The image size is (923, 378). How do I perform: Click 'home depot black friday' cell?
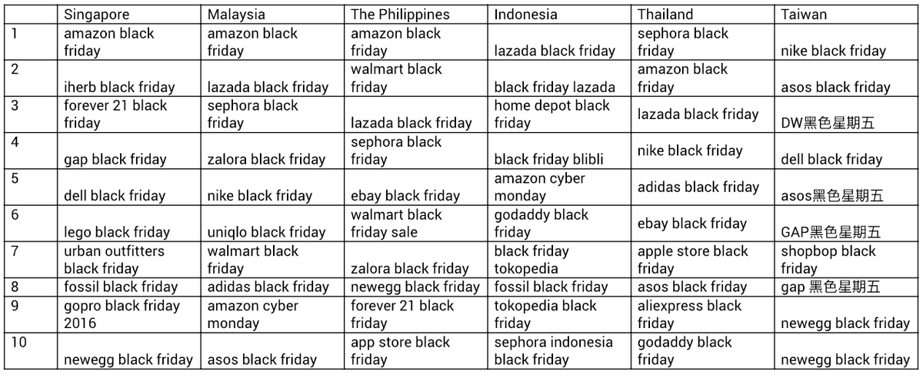[x=561, y=114]
